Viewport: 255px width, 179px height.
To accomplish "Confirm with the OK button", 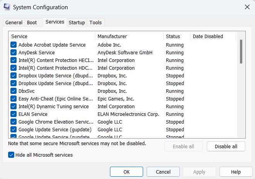I will (127, 172).
